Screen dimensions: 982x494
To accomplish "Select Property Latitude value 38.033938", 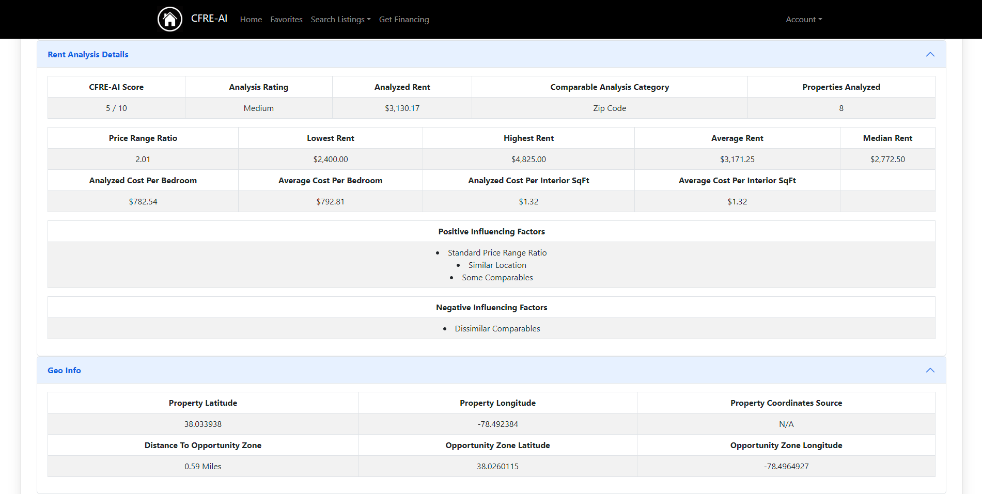I will (203, 424).
